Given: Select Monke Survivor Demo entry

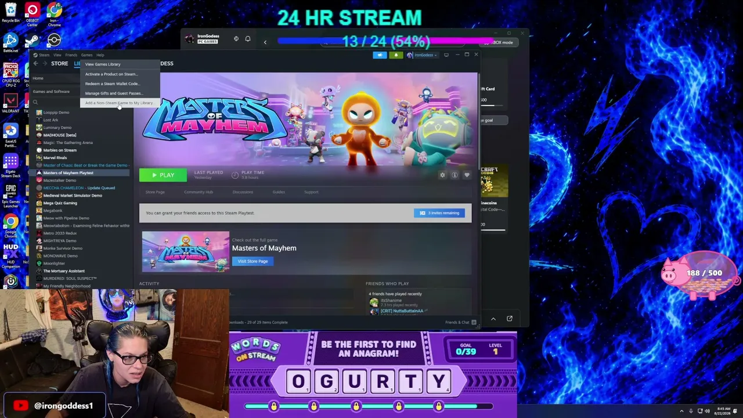Looking at the screenshot, I should coord(63,248).
